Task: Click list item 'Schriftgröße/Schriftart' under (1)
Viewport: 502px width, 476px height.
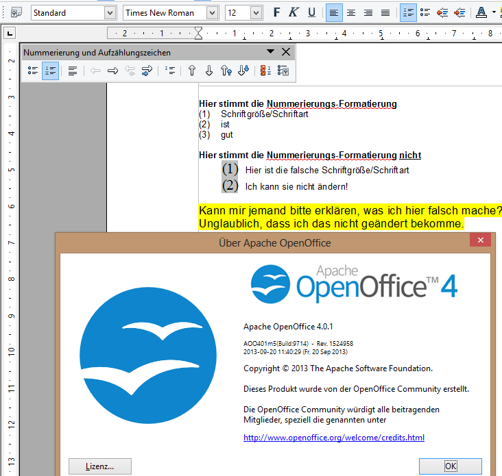Action: tap(265, 114)
